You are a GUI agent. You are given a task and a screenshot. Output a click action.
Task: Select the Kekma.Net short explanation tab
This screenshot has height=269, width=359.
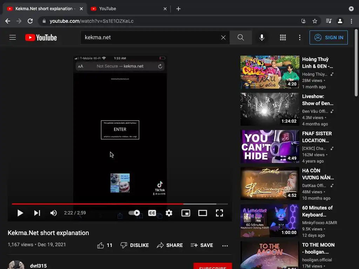[x=43, y=9]
